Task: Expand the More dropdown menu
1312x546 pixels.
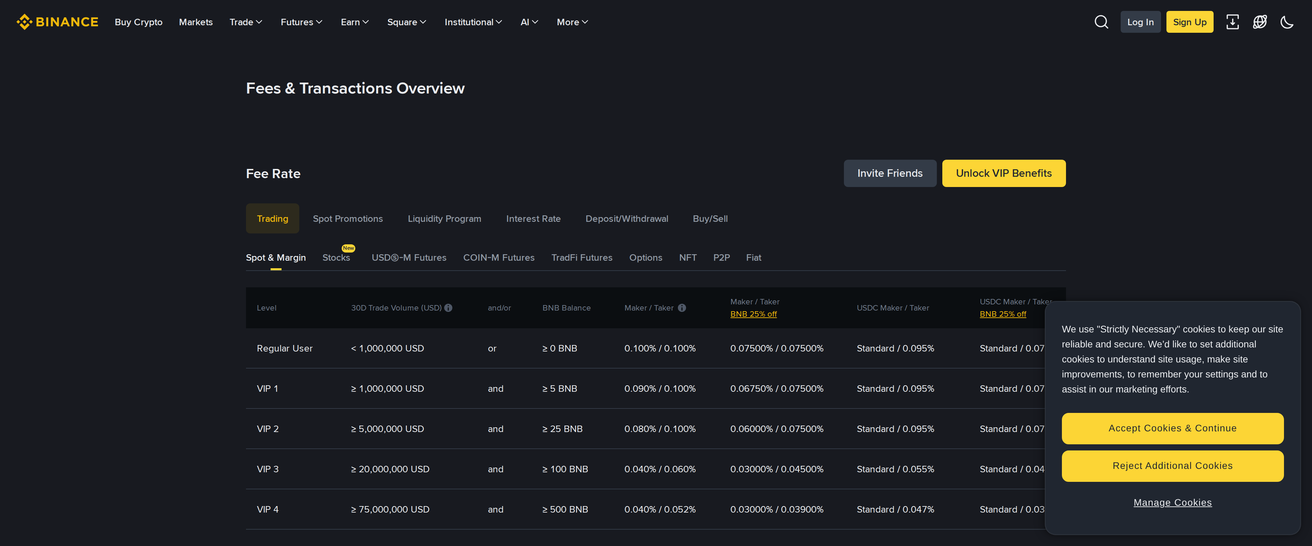Action: pyautogui.click(x=573, y=22)
